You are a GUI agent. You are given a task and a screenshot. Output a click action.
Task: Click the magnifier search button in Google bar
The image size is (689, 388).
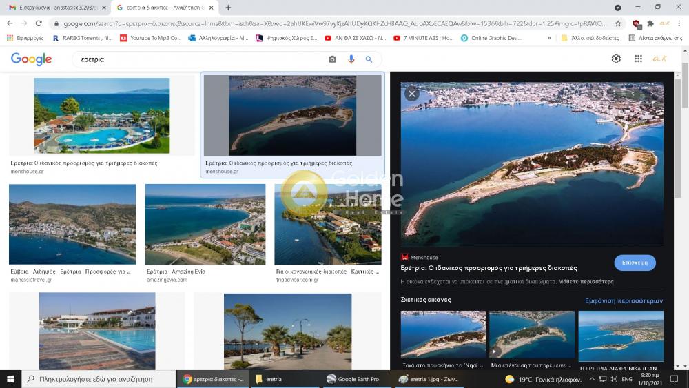click(369, 60)
